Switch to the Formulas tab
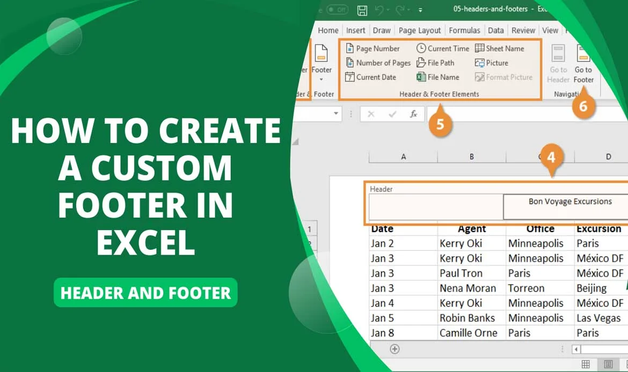628x372 pixels. [x=464, y=31]
